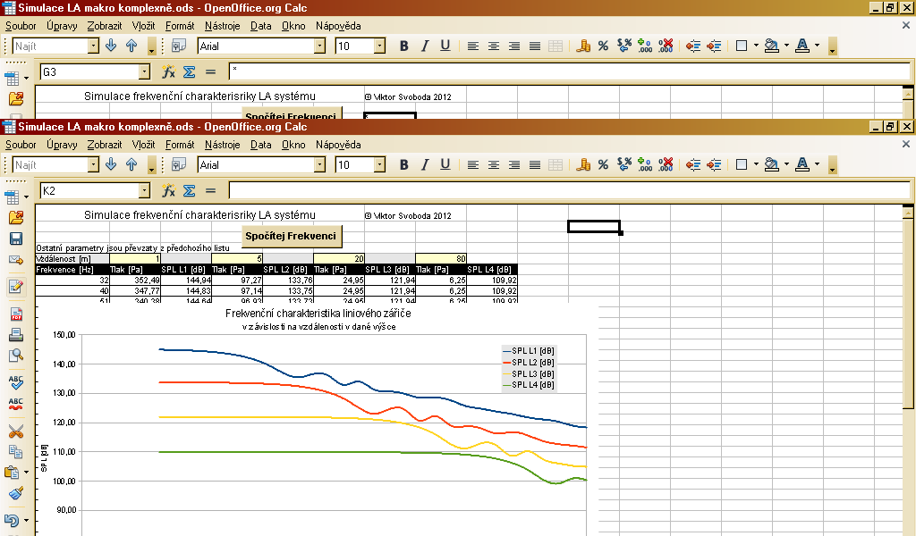Screen dimensions: 916x536
Task: Click the Format Paintbrush icon
Action: [x=15, y=493]
